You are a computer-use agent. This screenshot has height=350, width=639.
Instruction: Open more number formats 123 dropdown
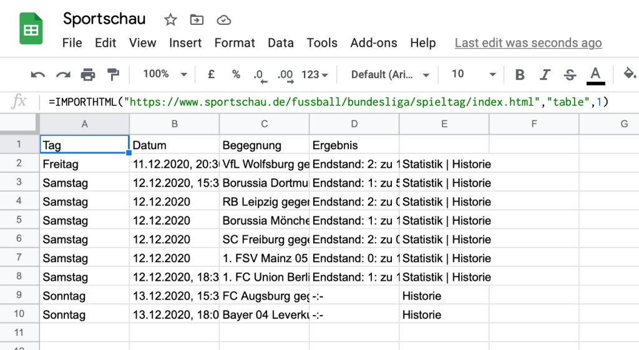[315, 75]
